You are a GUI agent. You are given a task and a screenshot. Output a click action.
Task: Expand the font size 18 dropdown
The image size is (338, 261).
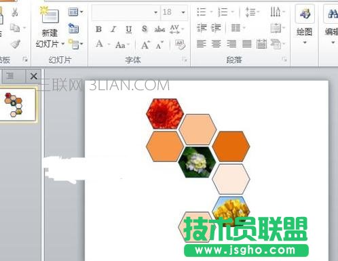click(x=183, y=12)
